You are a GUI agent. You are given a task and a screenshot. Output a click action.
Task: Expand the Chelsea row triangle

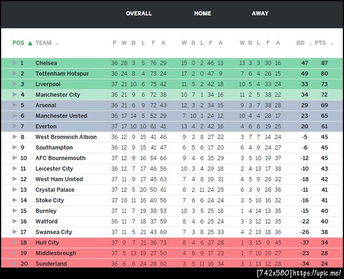pyautogui.click(x=15, y=63)
